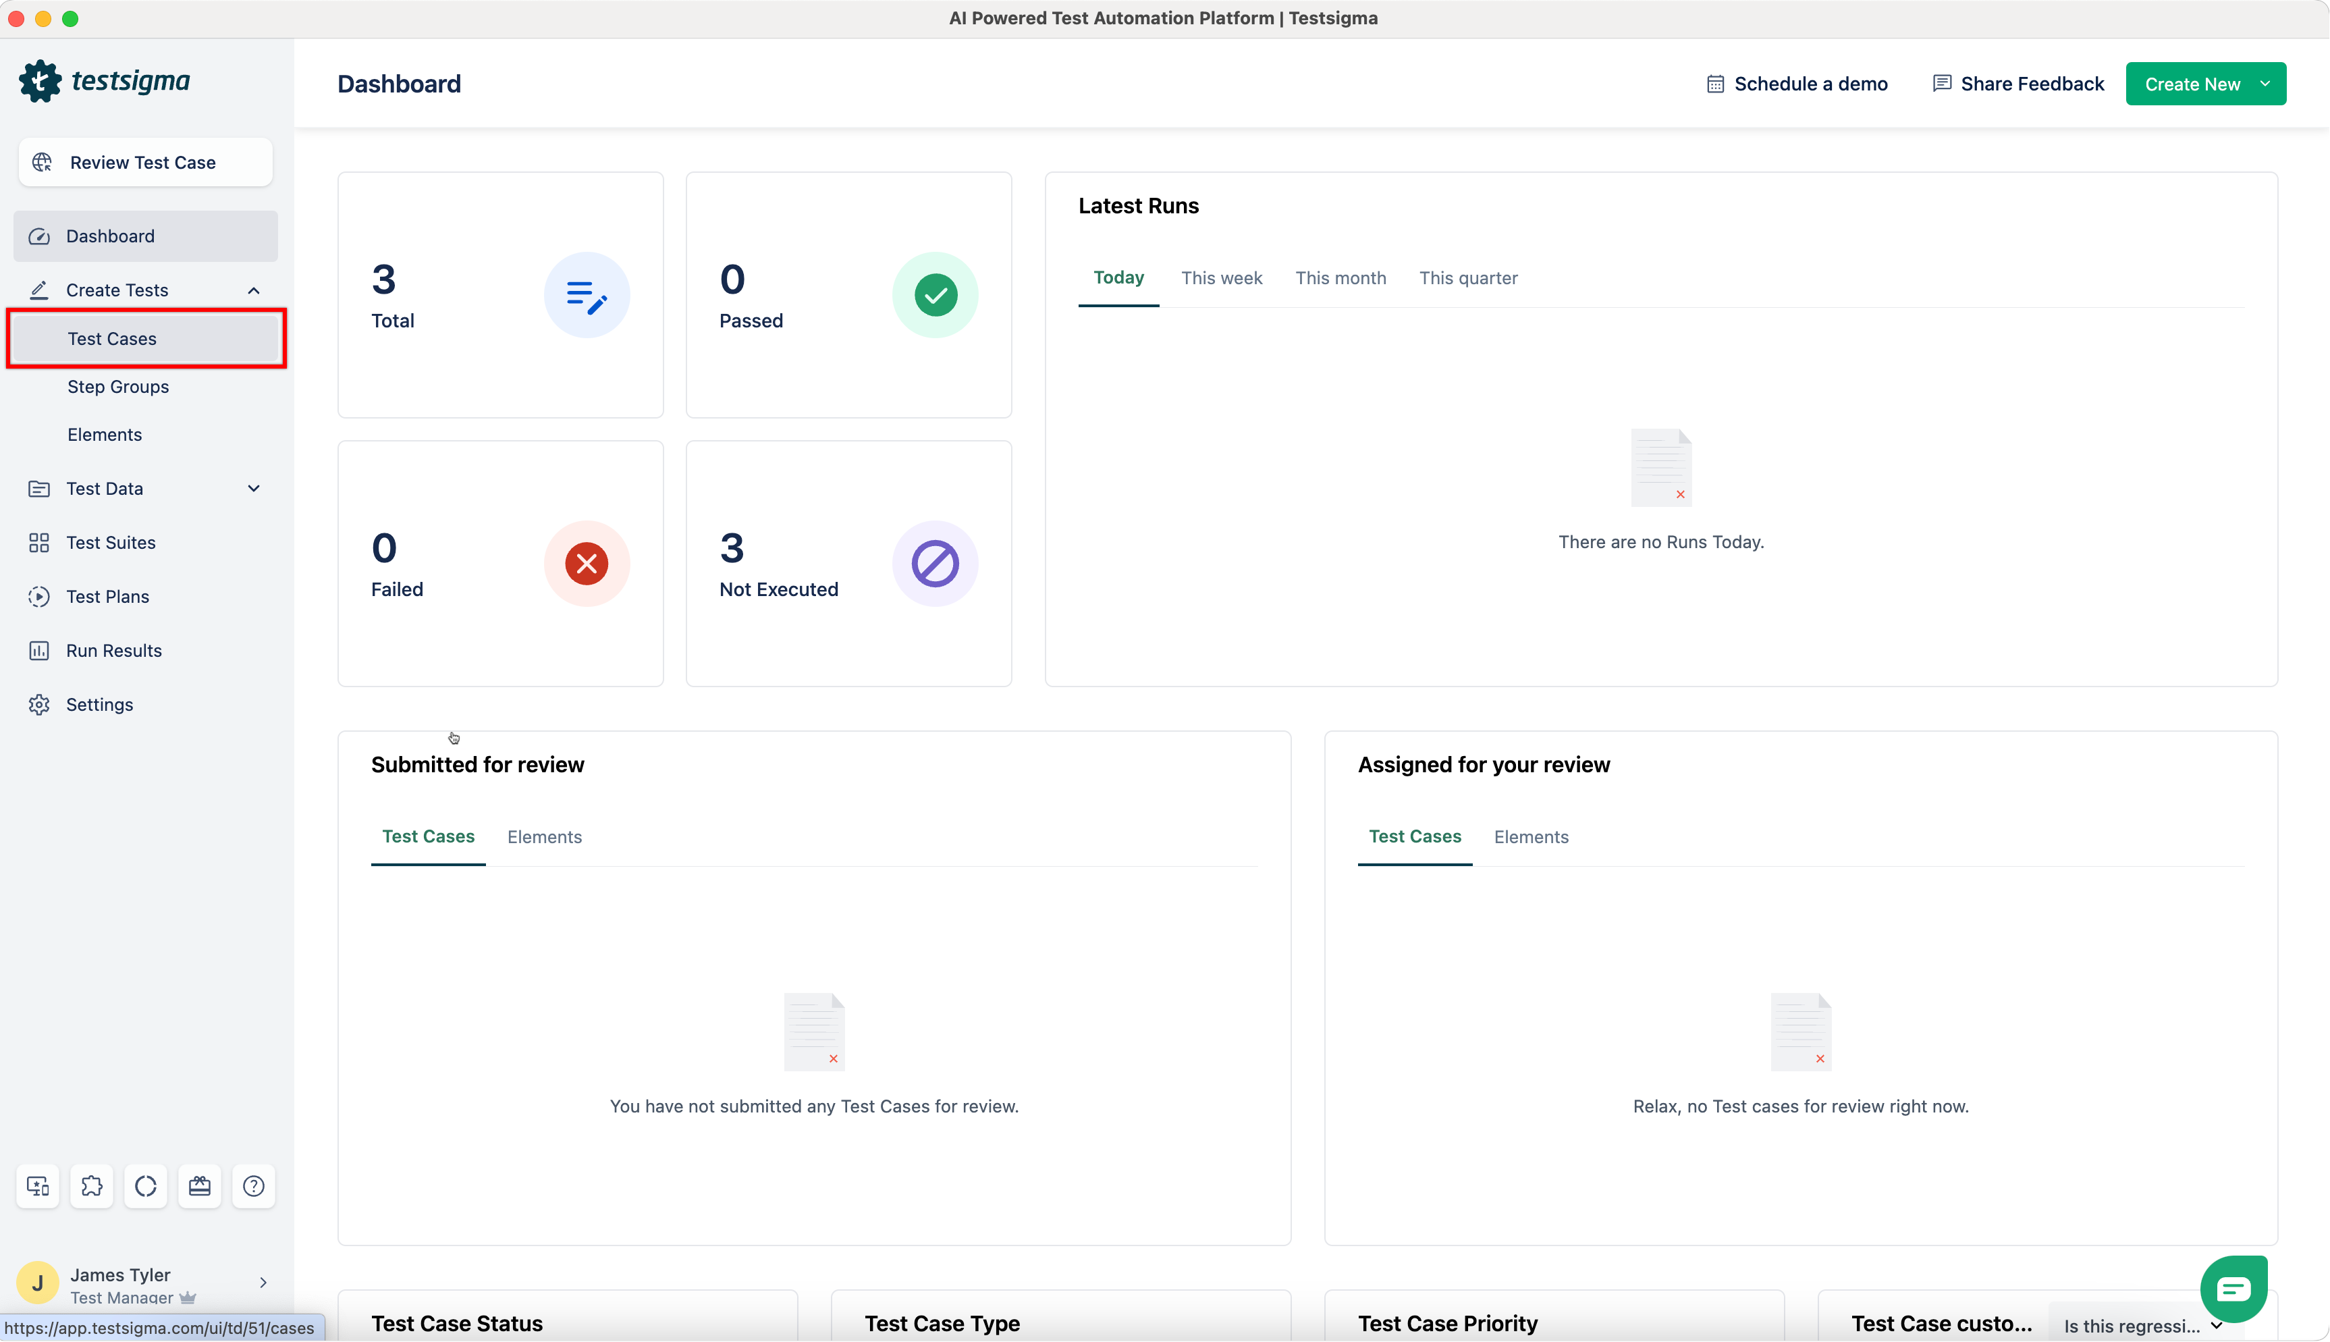This screenshot has height=1342, width=2330.
Task: Click the devices icon at sidebar bottom
Action: 38,1185
